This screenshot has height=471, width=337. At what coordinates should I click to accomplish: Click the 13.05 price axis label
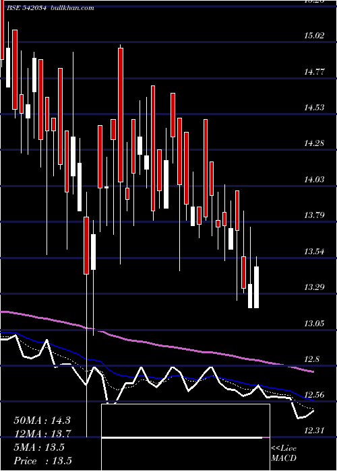315,323
